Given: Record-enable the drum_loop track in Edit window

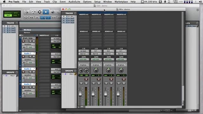Looking at the screenshot, I should (23, 41).
